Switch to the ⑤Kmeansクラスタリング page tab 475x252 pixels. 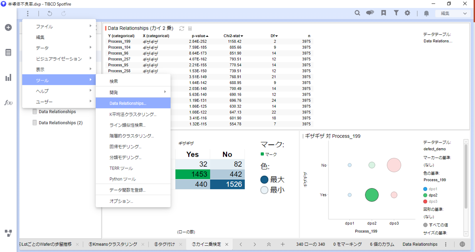click(x=112, y=244)
